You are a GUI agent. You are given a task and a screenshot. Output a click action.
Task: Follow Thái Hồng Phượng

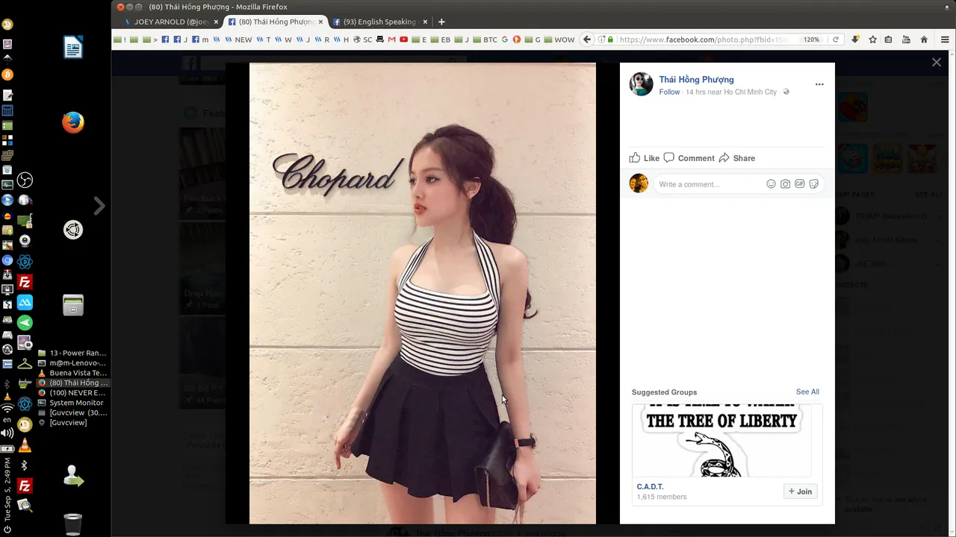[x=669, y=92]
